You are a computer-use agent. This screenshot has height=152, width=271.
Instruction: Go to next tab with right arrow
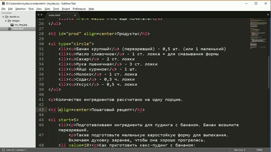pos(41,15)
